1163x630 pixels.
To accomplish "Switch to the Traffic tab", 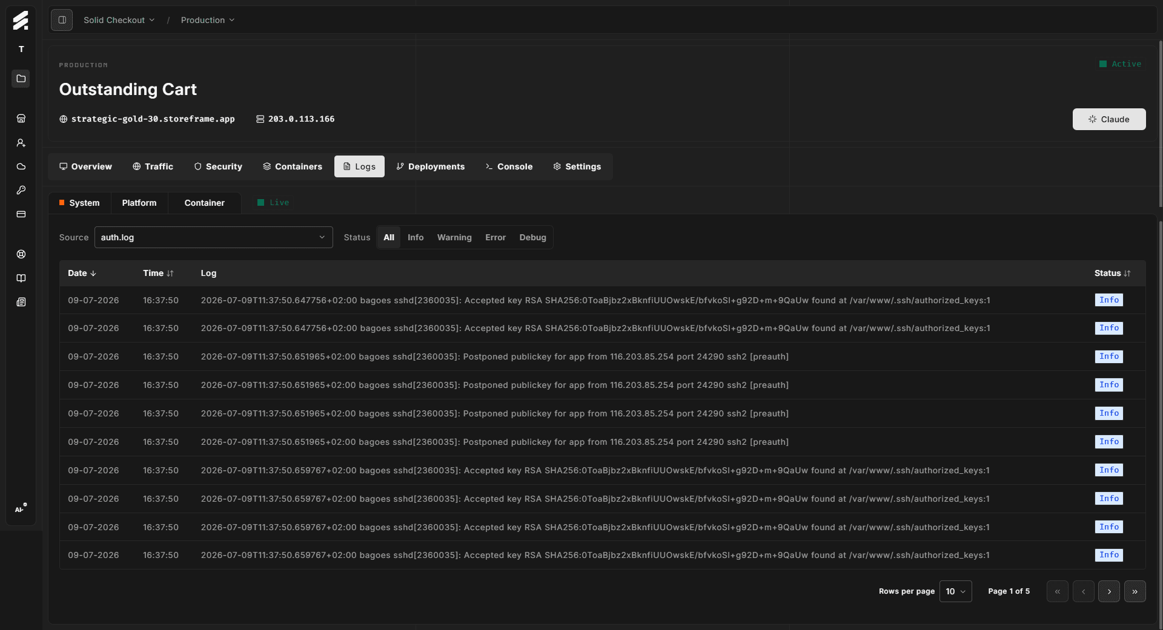I will 153,166.
